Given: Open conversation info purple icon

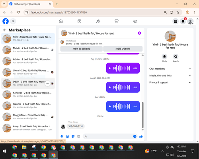Looking at the screenshot, I should (139, 33).
